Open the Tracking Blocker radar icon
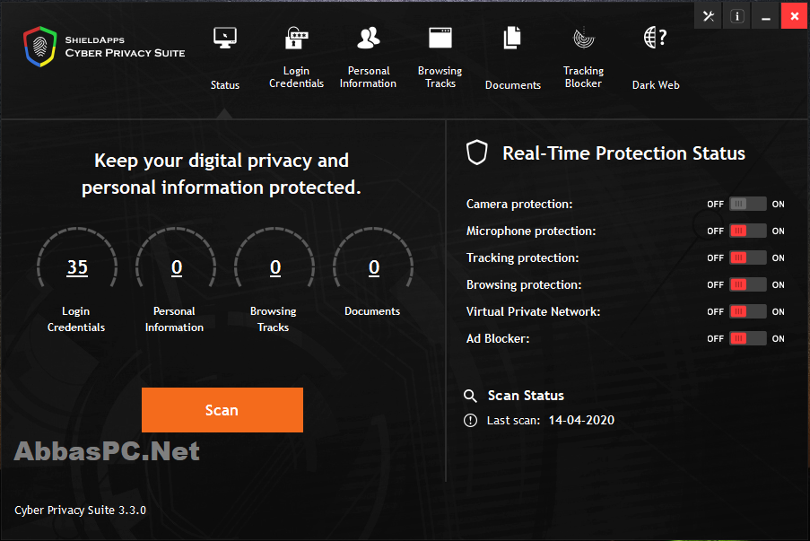This screenshot has width=810, height=541. (584, 38)
